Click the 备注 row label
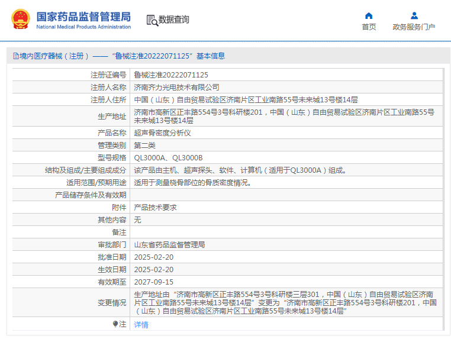The width and height of the screenshot is (451, 339). point(119,232)
